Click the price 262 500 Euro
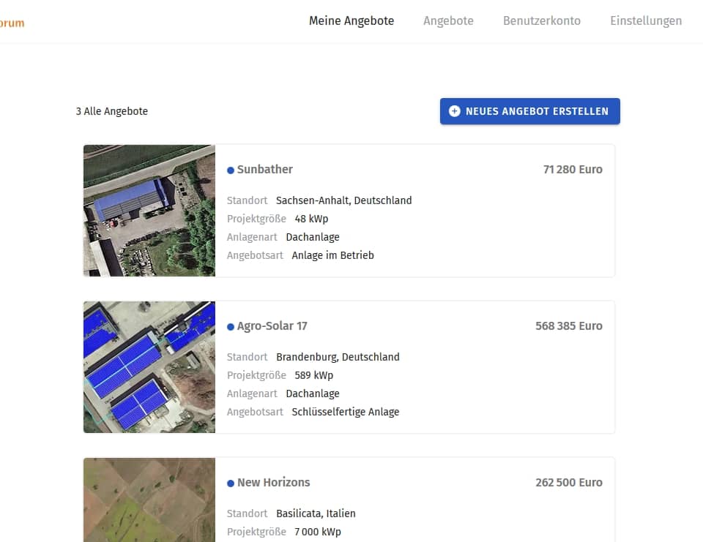The width and height of the screenshot is (703, 542). [x=568, y=483]
